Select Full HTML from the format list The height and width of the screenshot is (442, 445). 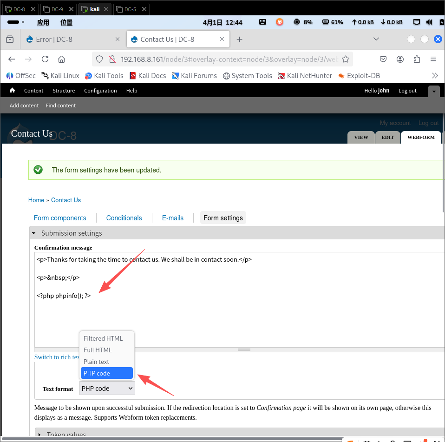point(98,350)
